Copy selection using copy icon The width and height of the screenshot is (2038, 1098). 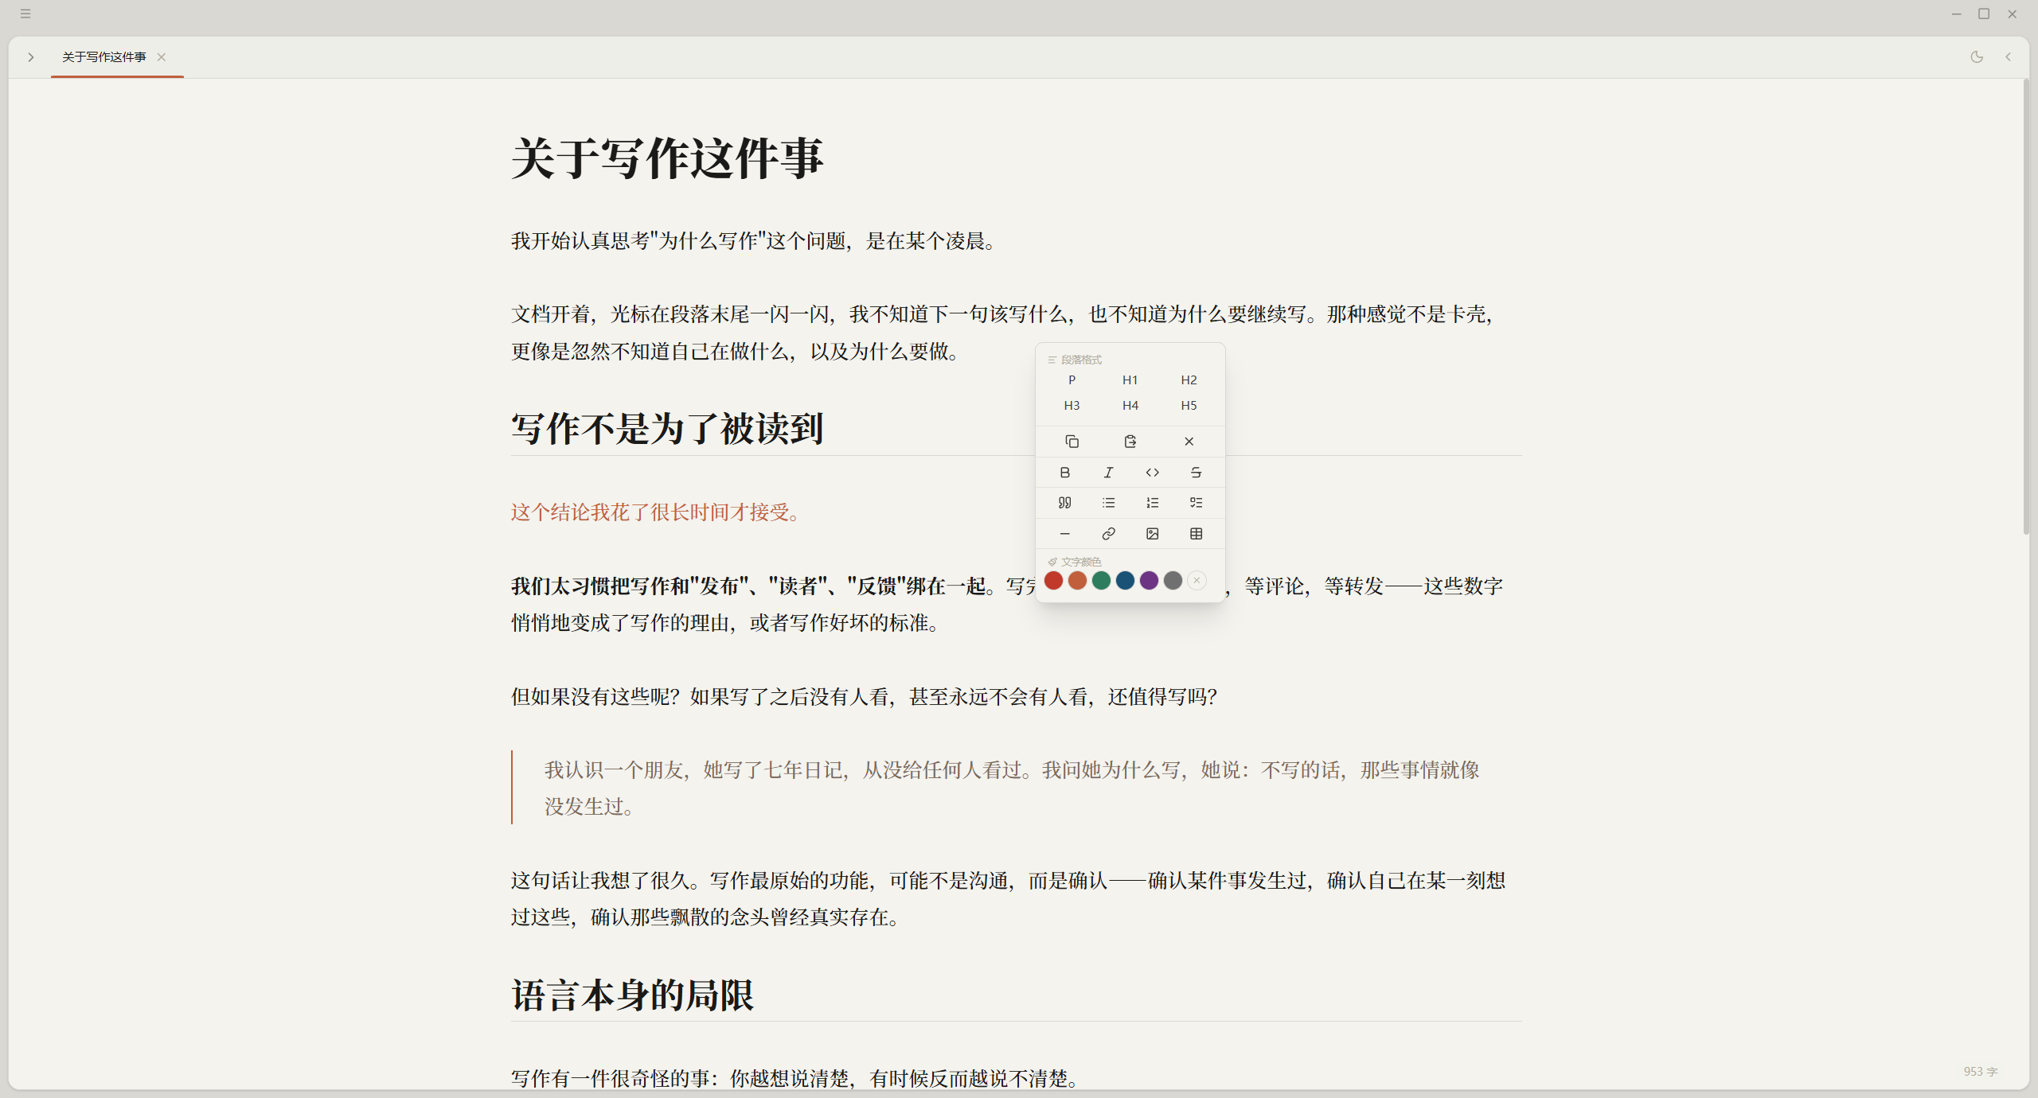(1072, 442)
